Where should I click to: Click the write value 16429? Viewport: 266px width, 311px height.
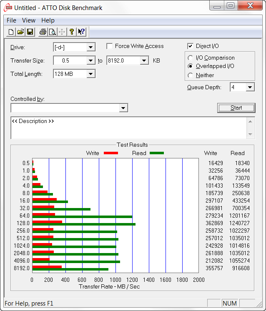tap(216, 163)
